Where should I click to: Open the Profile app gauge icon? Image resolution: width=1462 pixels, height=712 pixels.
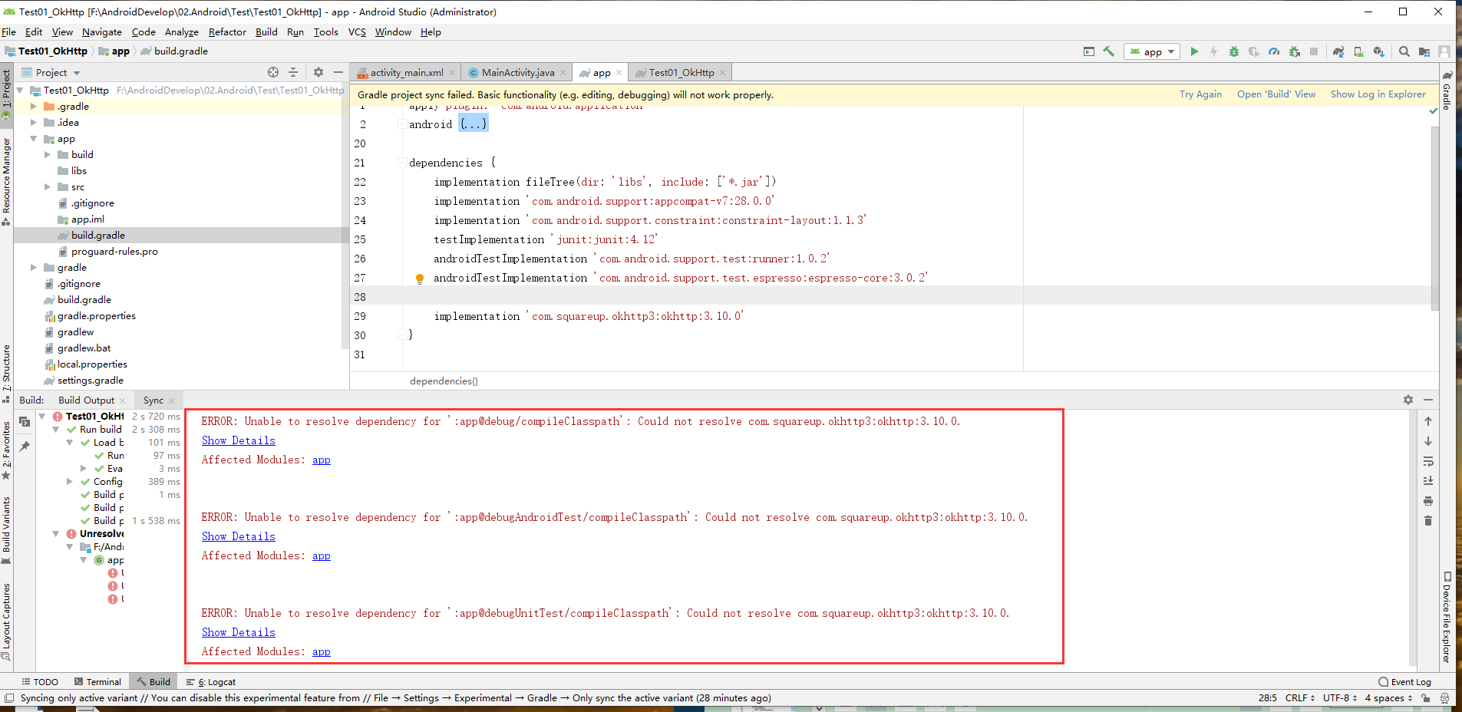click(1274, 51)
